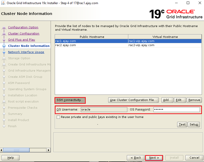Focus the OS Password field
The height and width of the screenshot is (162, 204).
pyautogui.click(x=177, y=109)
